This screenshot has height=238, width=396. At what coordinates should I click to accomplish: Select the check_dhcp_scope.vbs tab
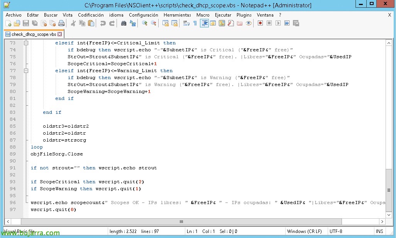coord(34,34)
